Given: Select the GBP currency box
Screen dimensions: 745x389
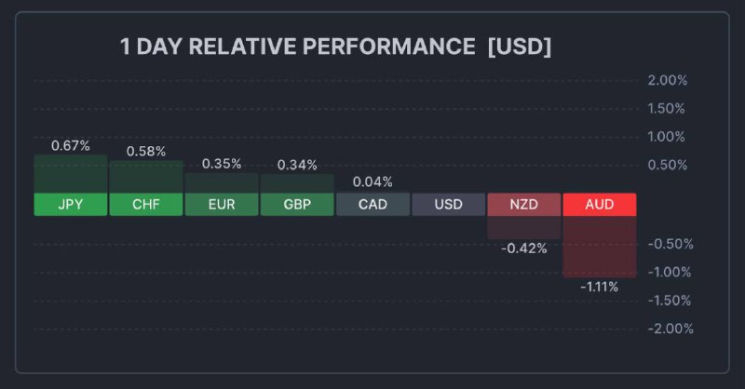Looking at the screenshot, I should pyautogui.click(x=297, y=204).
